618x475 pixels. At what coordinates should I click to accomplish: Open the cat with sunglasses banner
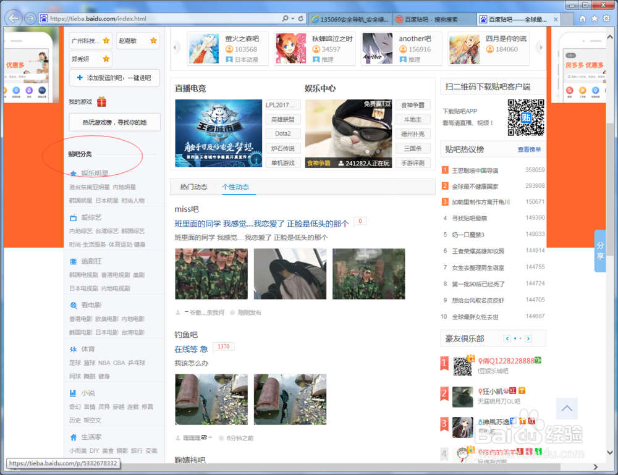click(349, 133)
